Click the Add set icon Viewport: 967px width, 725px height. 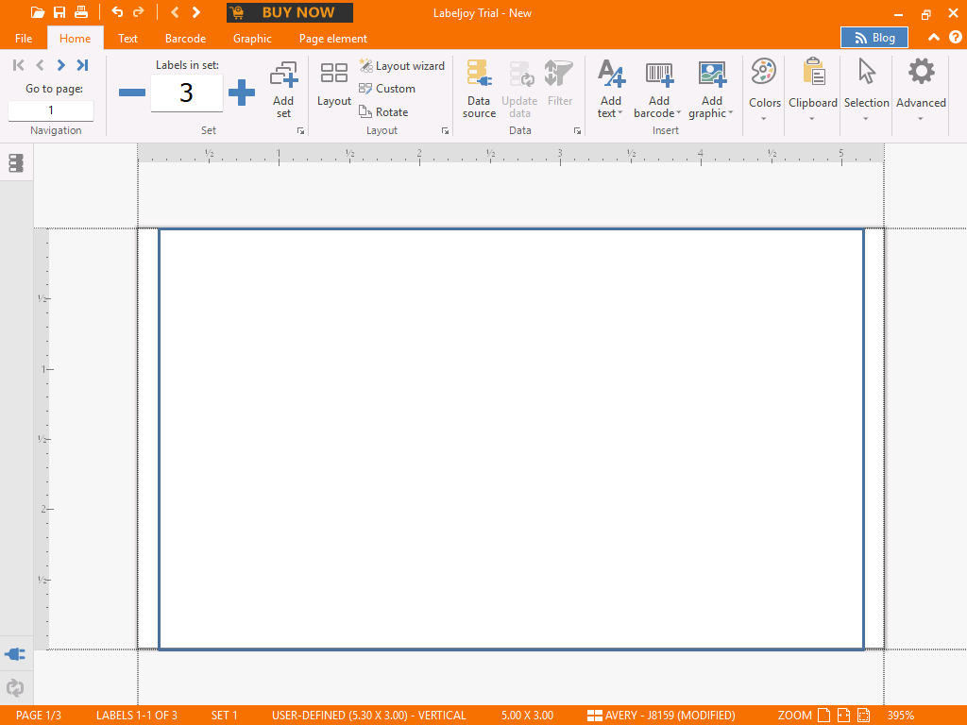283,76
